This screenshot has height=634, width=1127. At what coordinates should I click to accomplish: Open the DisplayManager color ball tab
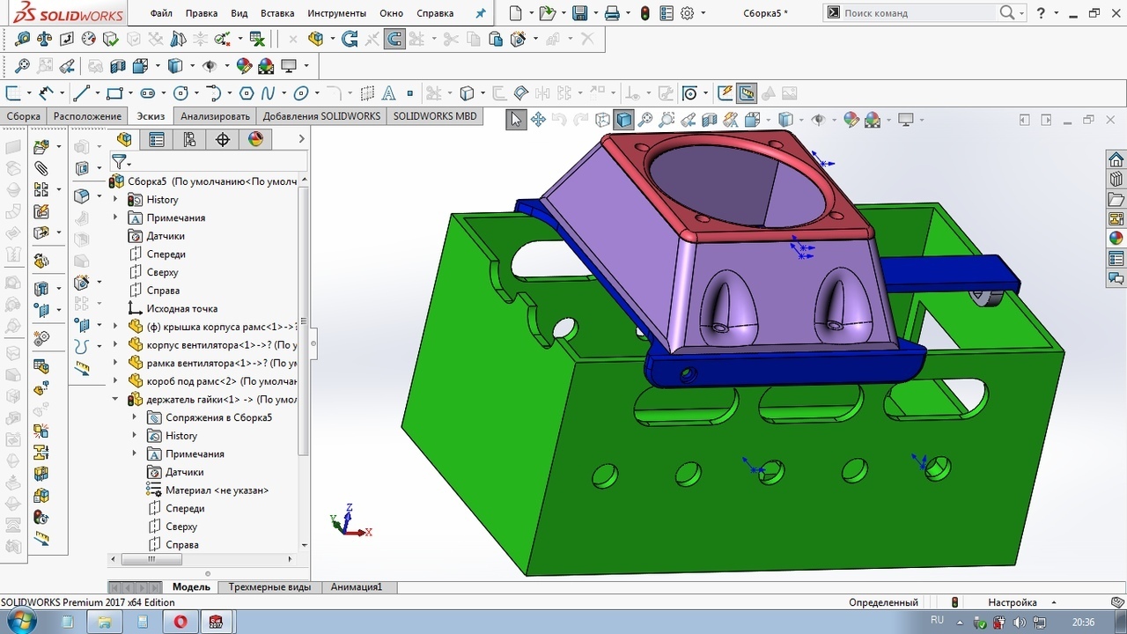tap(255, 139)
